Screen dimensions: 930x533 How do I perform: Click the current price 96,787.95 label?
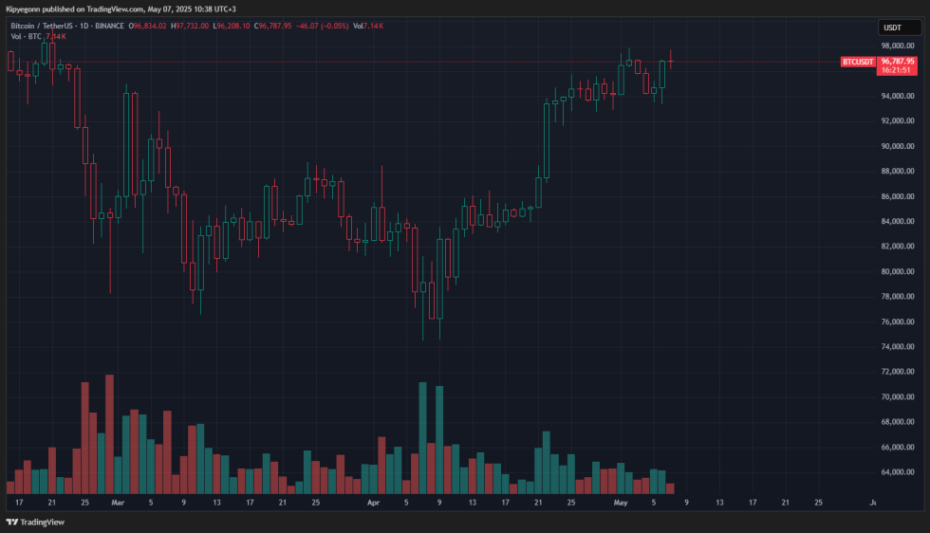click(896, 61)
